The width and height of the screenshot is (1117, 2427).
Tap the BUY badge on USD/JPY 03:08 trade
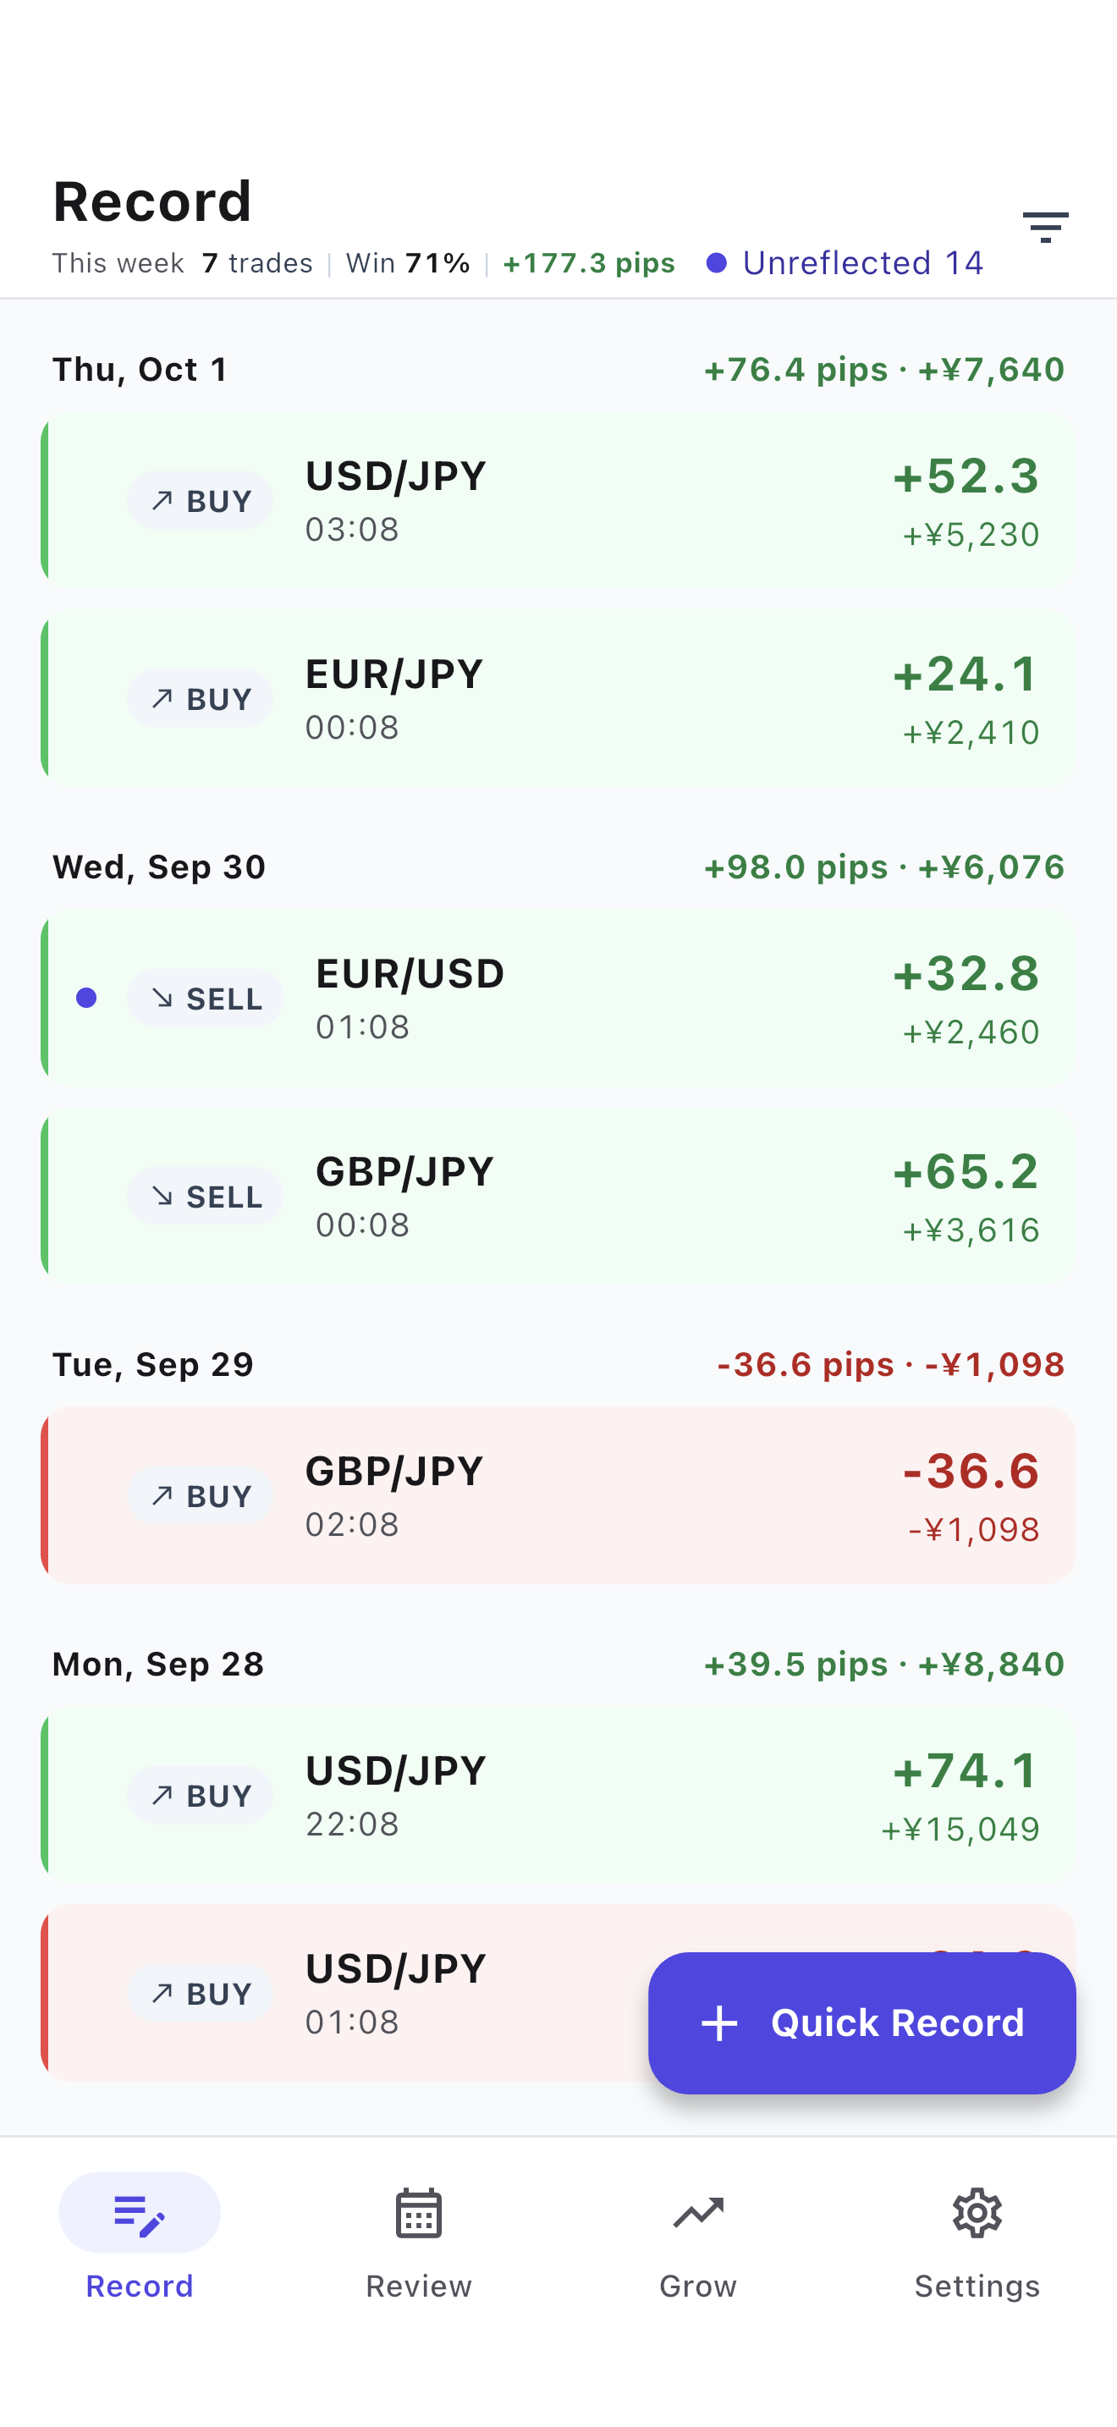coord(200,500)
